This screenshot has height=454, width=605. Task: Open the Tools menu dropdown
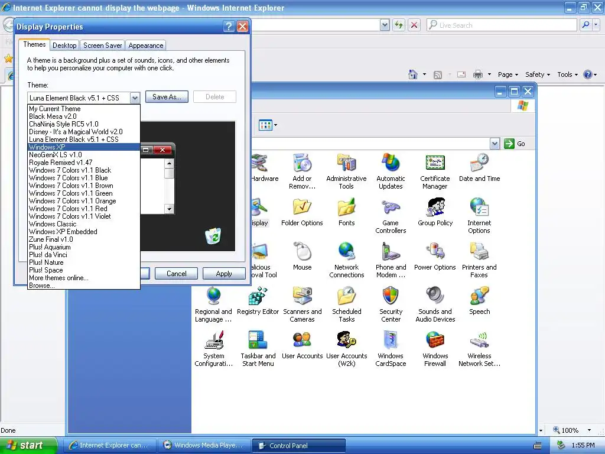[x=568, y=74]
